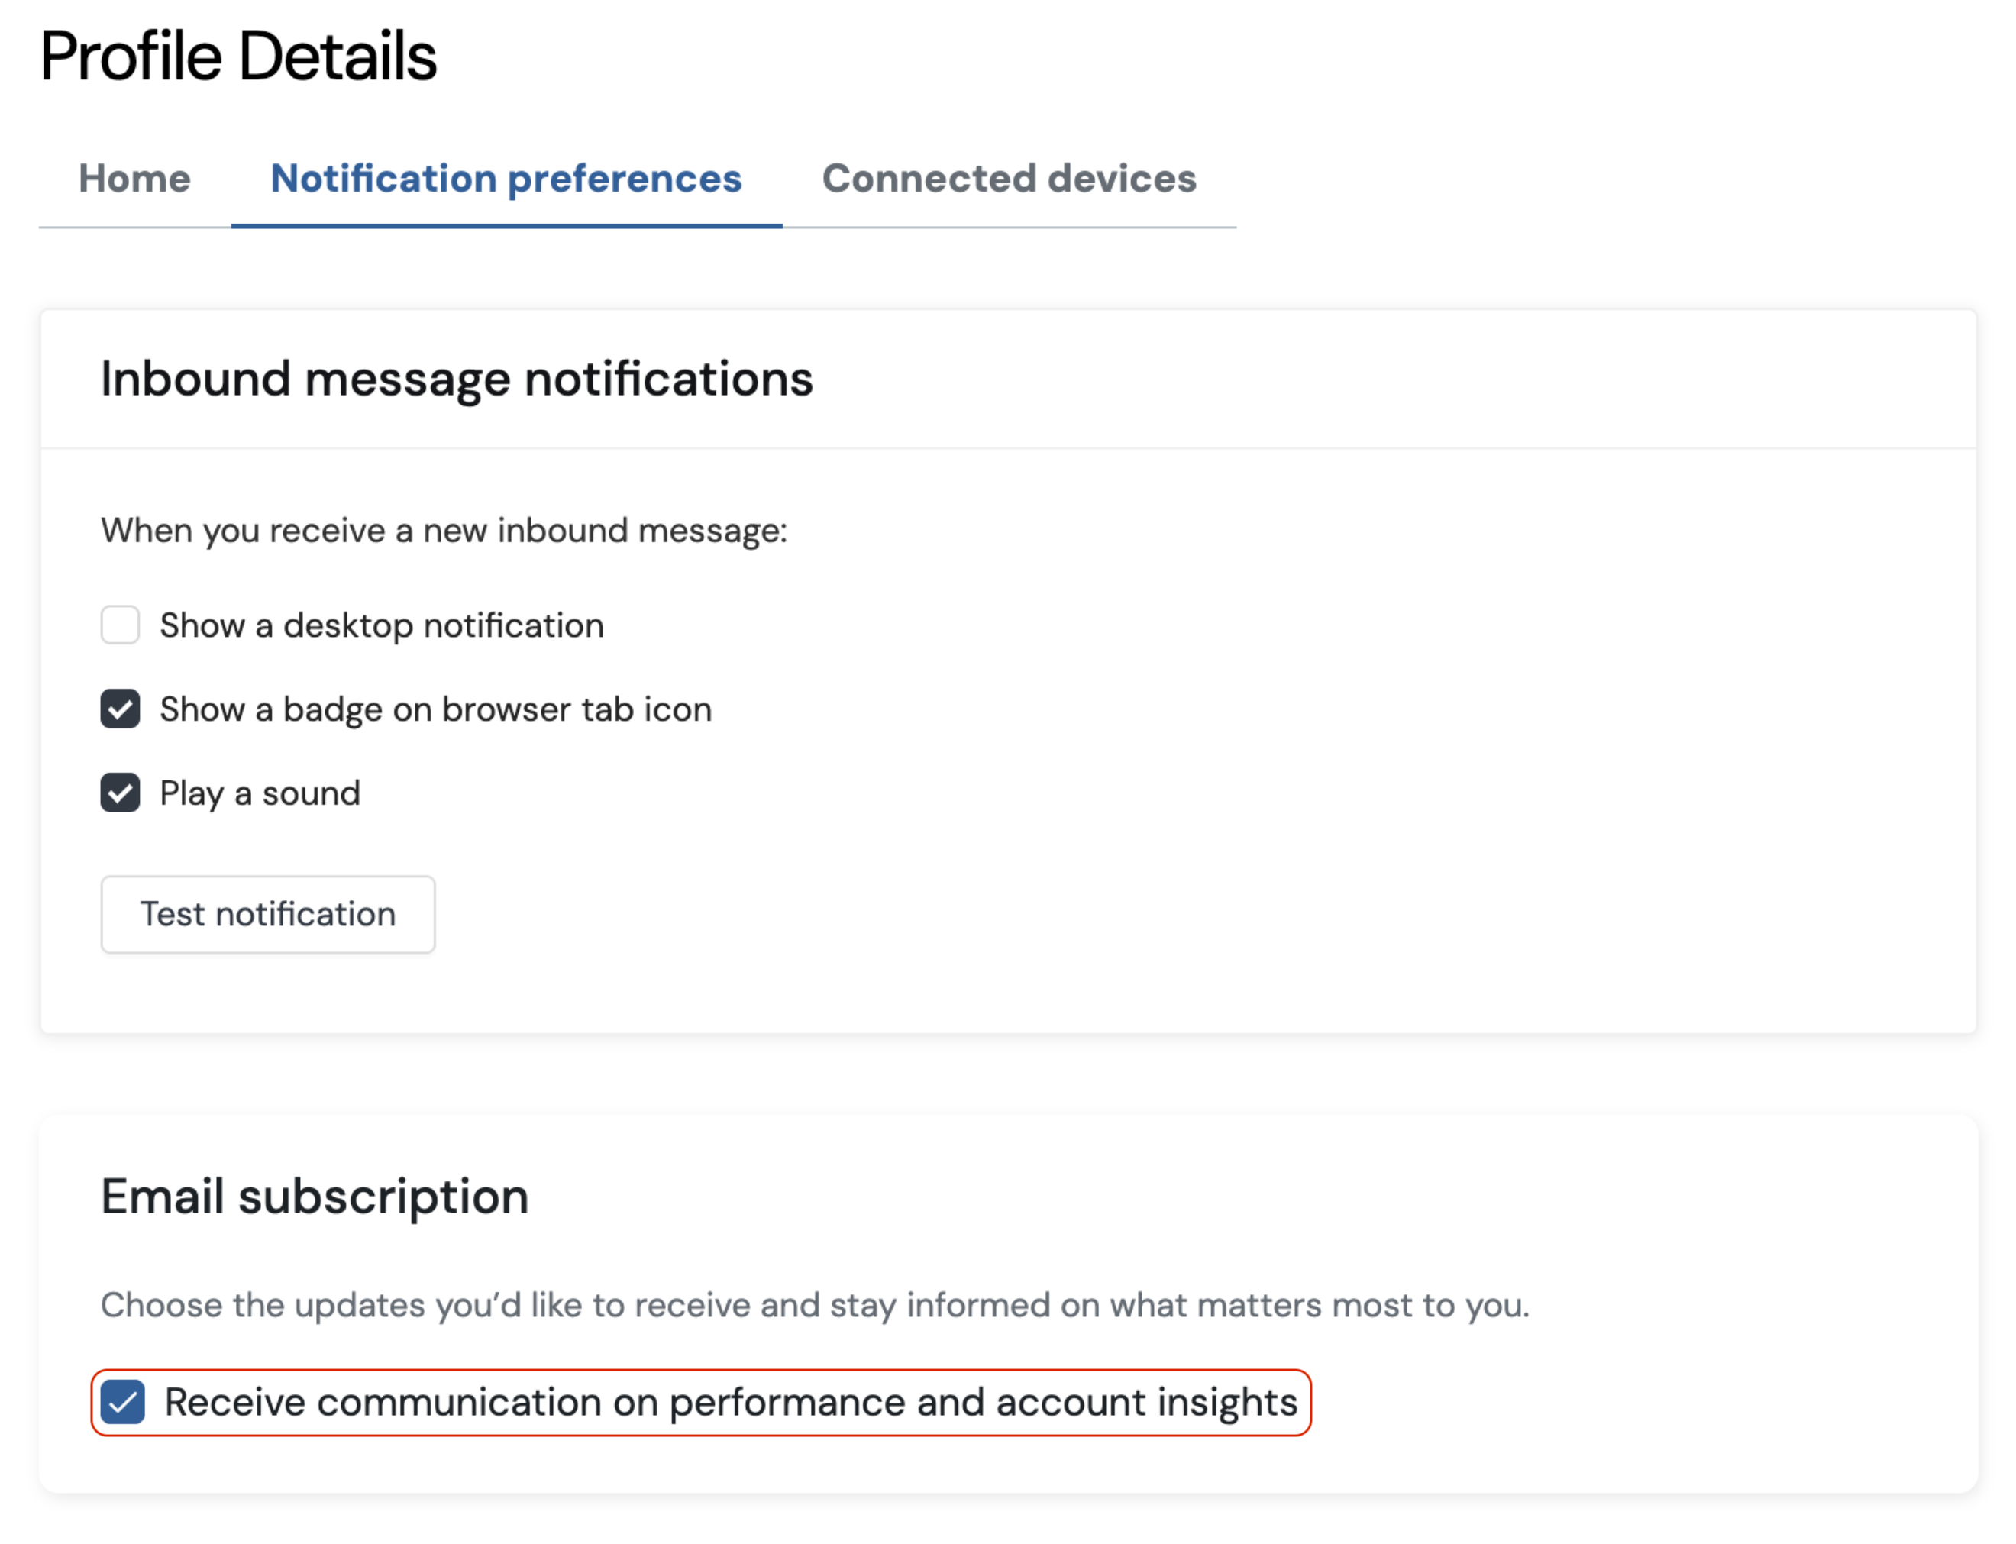Click the Email subscription heading
The height and width of the screenshot is (1544, 2016).
[315, 1197]
